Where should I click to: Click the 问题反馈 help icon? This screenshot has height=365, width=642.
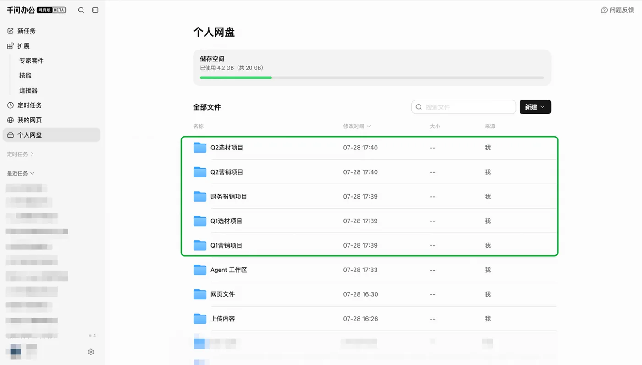pyautogui.click(x=604, y=10)
